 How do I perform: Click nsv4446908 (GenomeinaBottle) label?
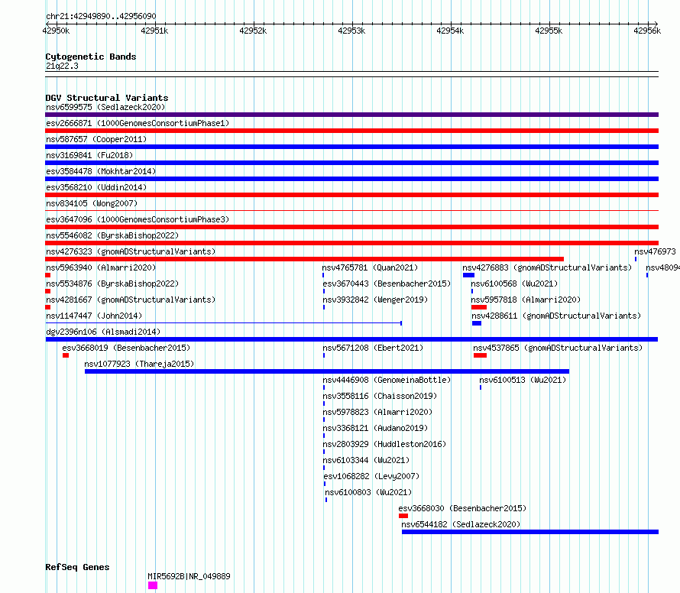coord(387,380)
